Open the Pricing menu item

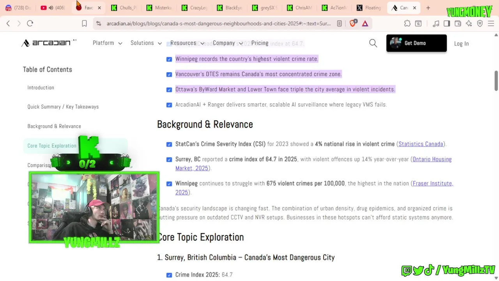260,43
